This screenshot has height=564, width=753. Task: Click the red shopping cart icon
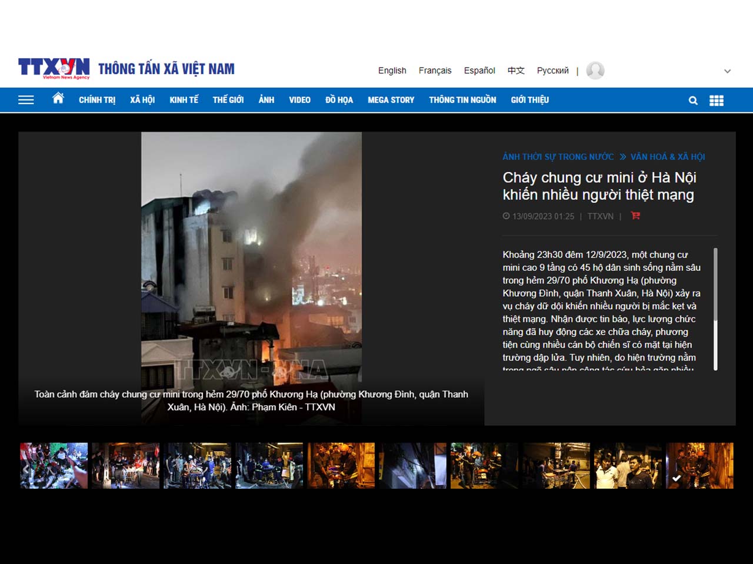coord(635,216)
